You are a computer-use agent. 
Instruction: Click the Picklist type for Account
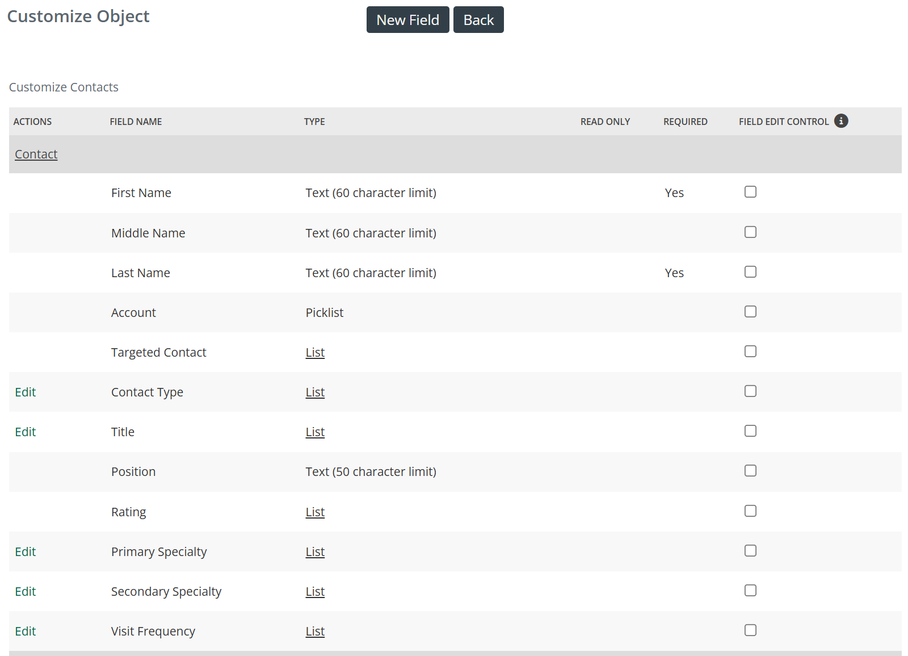325,312
